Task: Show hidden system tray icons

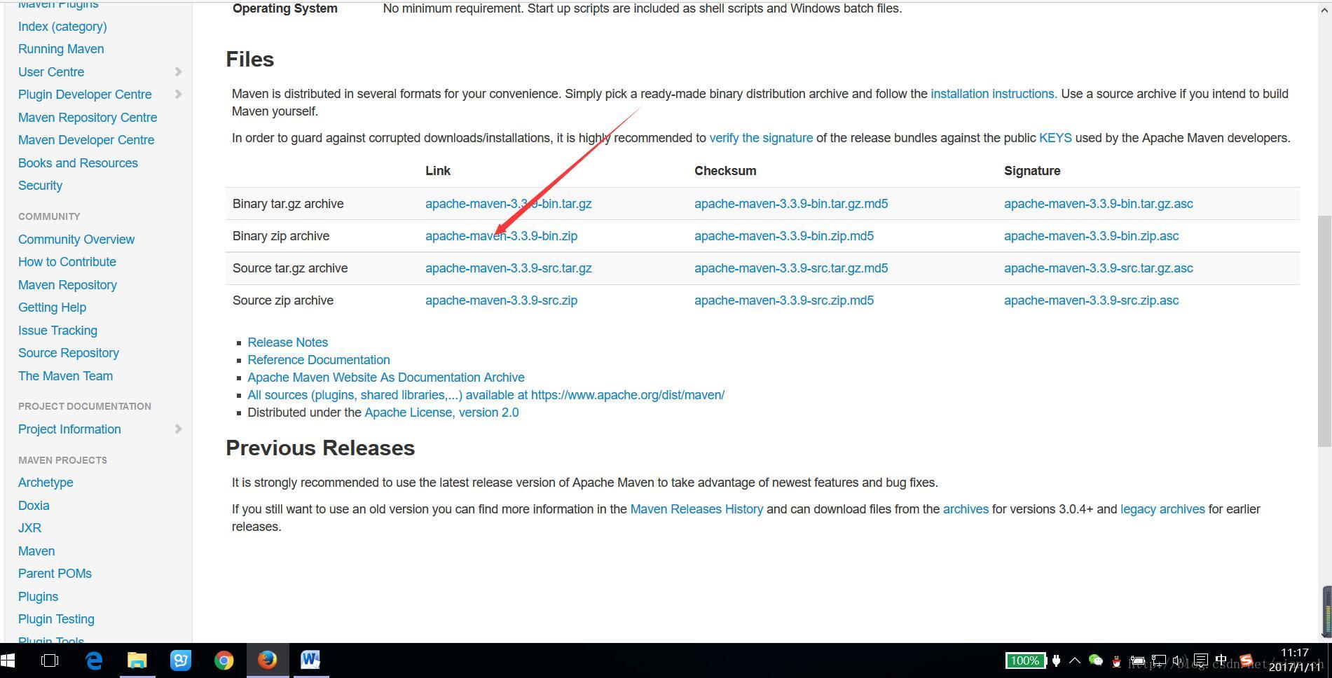Action: tap(1075, 660)
